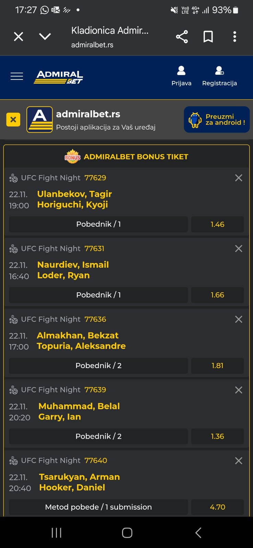Remove Naurdiev vs Loder from ticket
Viewport: 253px width, 548px height.
coord(239,248)
